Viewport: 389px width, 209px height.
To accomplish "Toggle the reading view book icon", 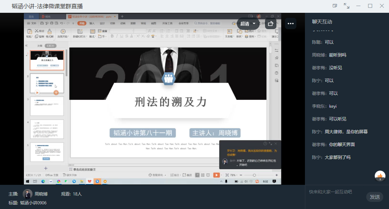I will point(208,175).
